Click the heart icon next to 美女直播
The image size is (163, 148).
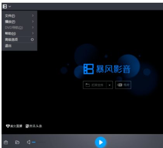pos(8,126)
